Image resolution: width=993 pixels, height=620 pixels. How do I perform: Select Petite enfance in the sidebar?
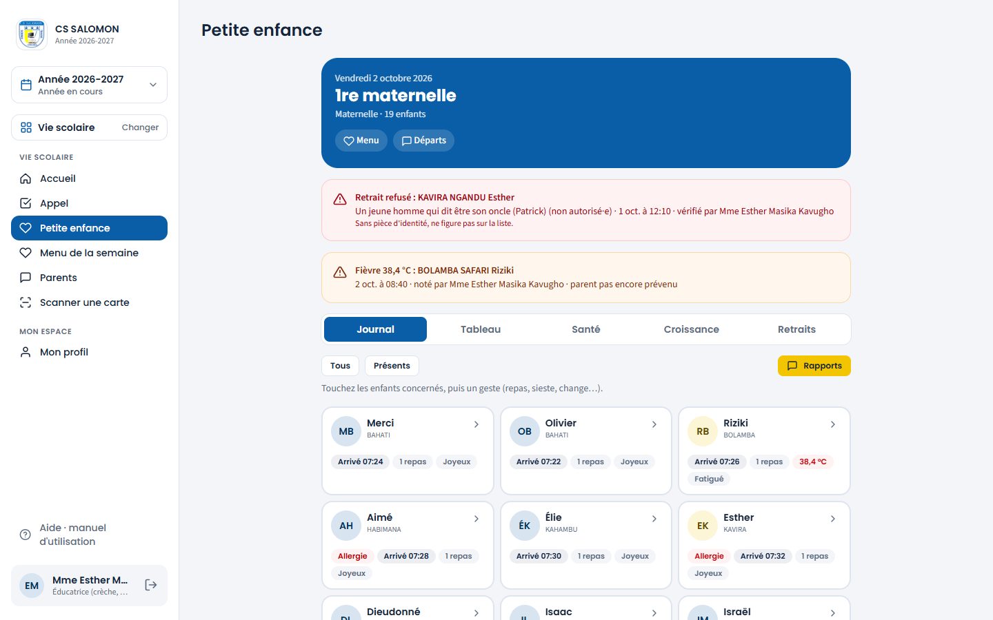89,228
